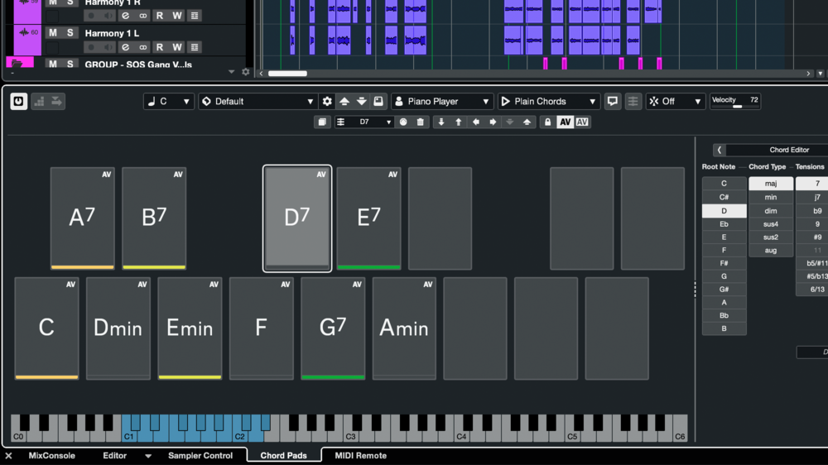Click the C chord pad
Viewport: 828px width, 465px height.
(x=47, y=328)
